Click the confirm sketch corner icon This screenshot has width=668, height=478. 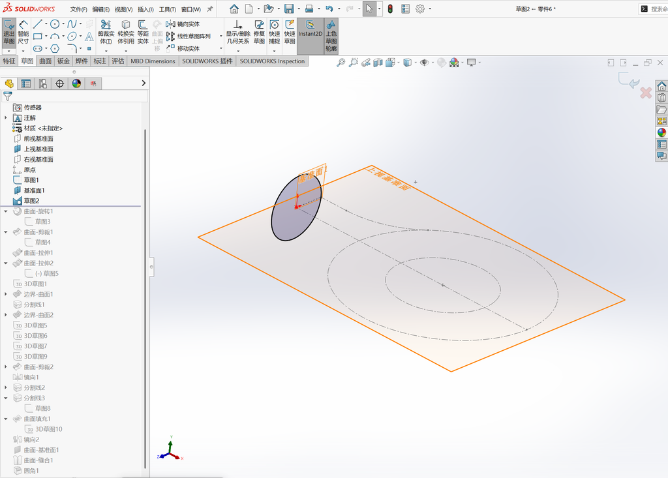click(x=628, y=80)
